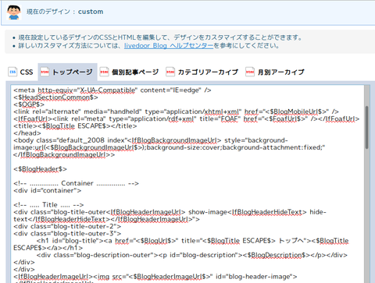Click the <div id="container"> line
375x283 pixels.
tap(48, 191)
